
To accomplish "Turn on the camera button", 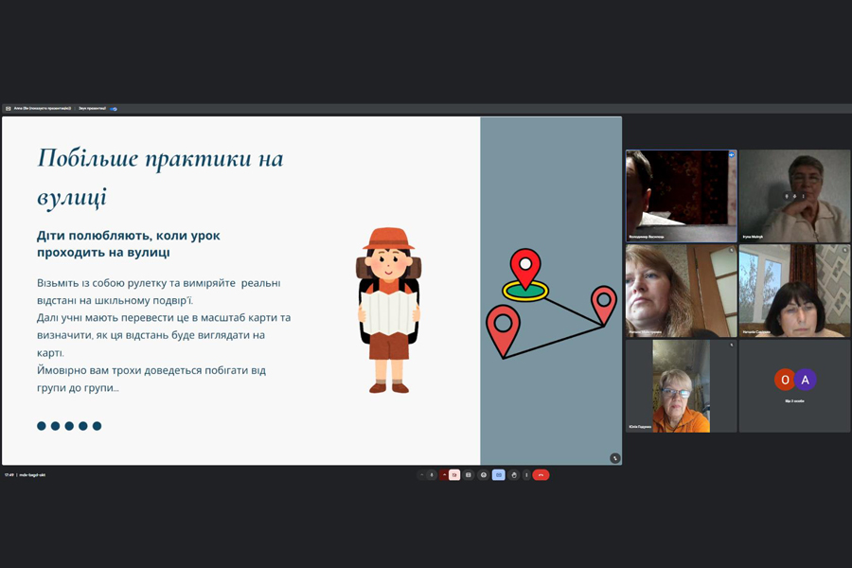I will 454,475.
